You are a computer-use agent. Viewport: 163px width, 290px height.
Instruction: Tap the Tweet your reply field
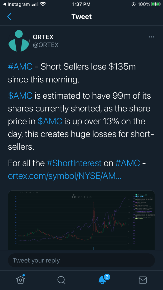click(81, 260)
